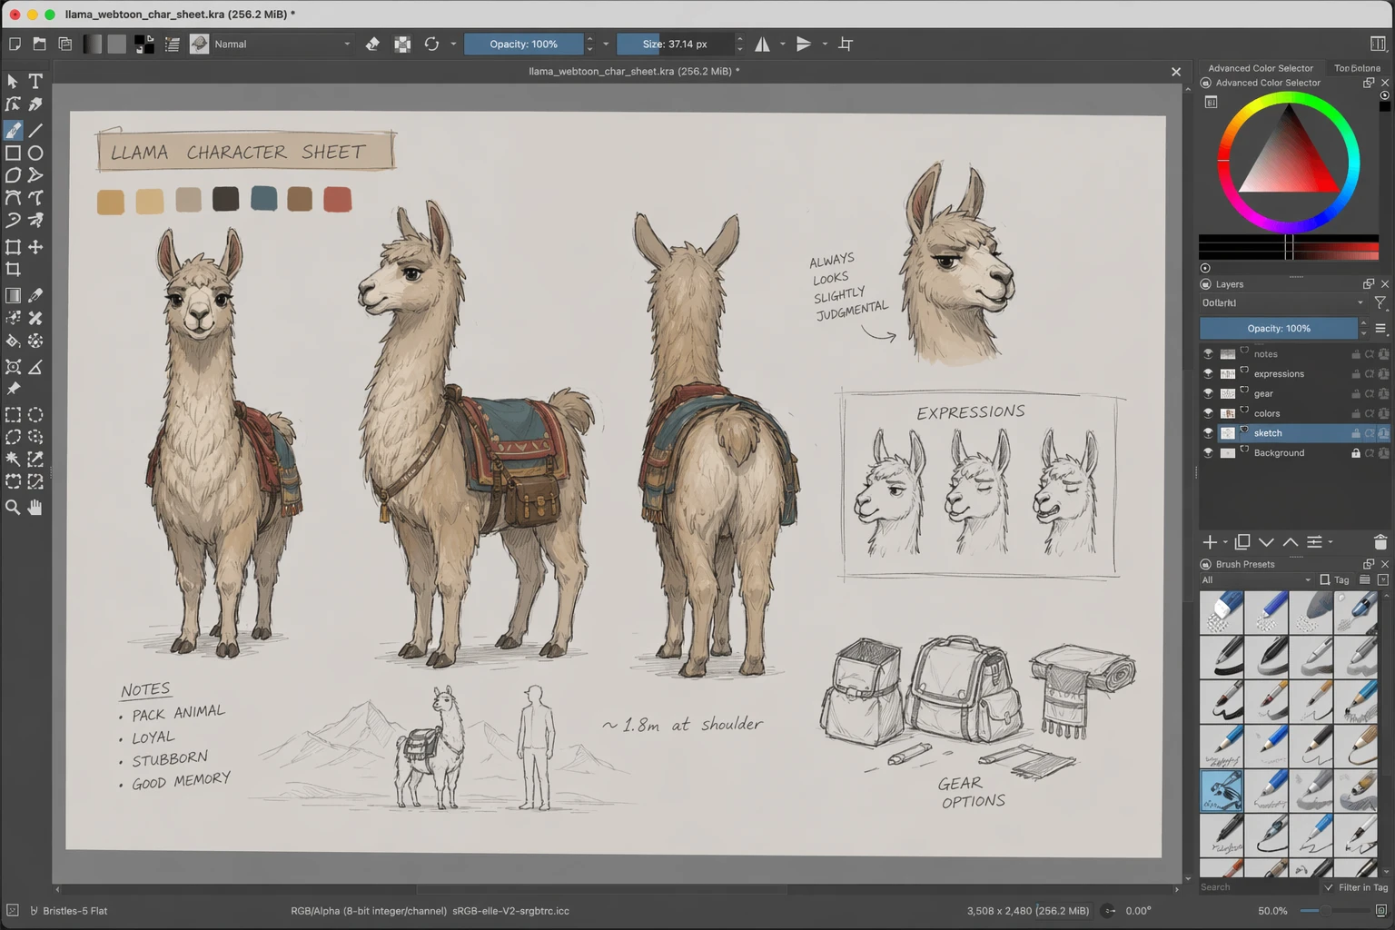Click the Tag button in Brush Presets
1395x930 pixels.
coord(1334,579)
